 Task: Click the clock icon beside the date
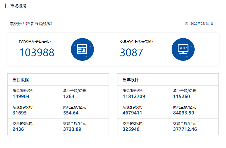click(x=187, y=24)
